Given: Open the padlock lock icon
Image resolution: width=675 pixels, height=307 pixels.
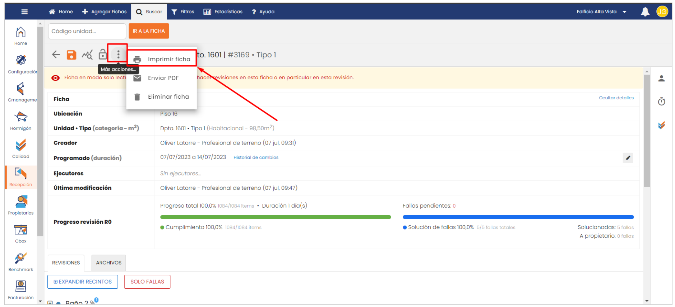Looking at the screenshot, I should [103, 55].
